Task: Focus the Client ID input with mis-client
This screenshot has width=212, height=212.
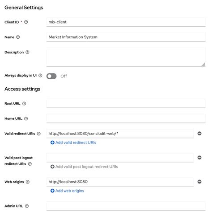Action: point(126,22)
